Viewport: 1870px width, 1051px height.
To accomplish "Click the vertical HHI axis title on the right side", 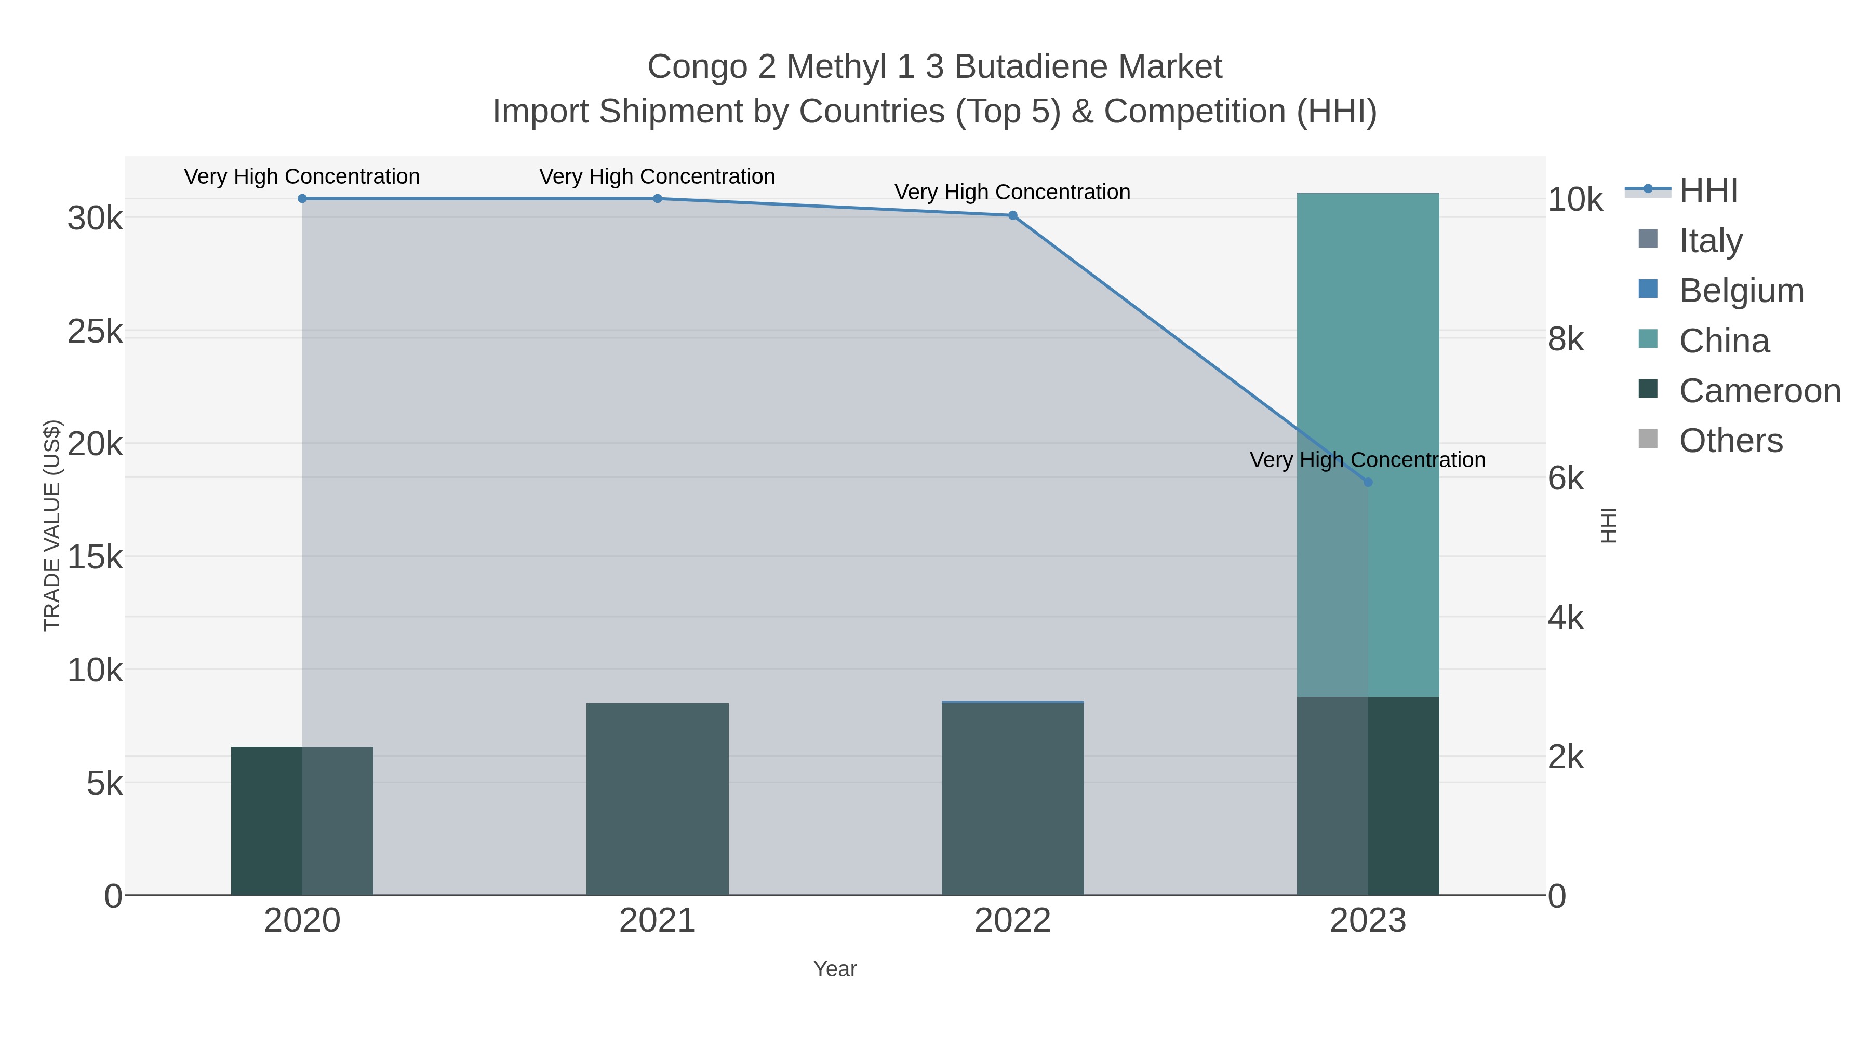I will (x=1608, y=525).
